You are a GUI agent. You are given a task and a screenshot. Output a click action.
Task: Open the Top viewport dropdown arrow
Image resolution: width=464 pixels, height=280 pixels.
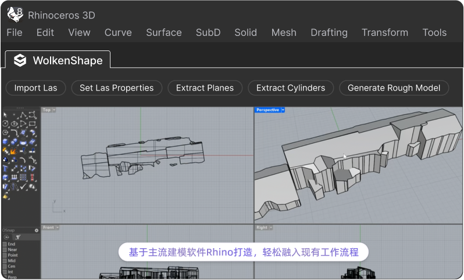[54, 110]
